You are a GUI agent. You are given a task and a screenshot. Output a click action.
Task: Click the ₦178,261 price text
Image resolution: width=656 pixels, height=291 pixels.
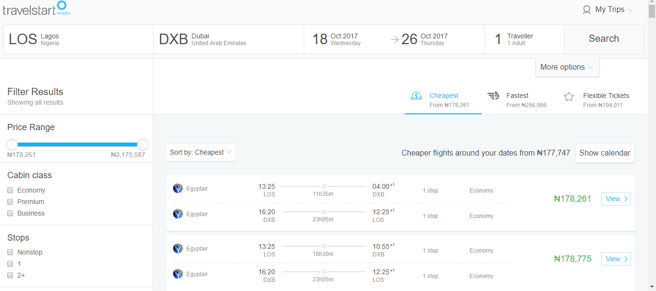(572, 199)
